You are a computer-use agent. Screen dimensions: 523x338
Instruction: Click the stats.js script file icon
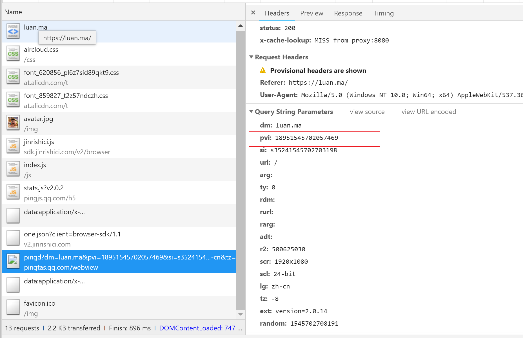[13, 192]
